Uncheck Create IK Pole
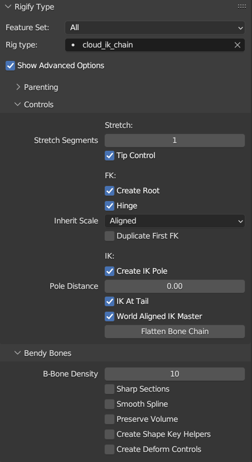 click(109, 271)
